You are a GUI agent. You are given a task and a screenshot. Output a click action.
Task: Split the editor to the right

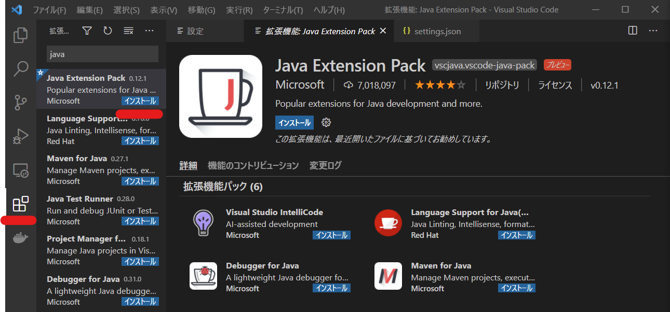[x=632, y=31]
